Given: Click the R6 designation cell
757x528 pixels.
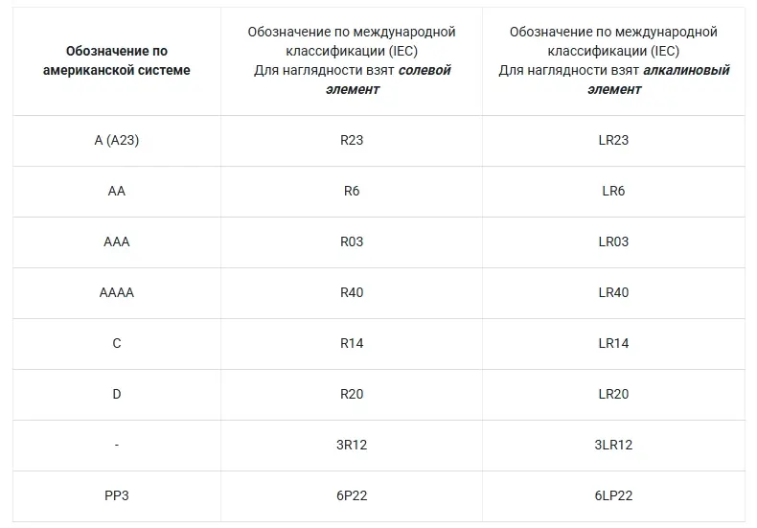Looking at the screenshot, I should (352, 191).
